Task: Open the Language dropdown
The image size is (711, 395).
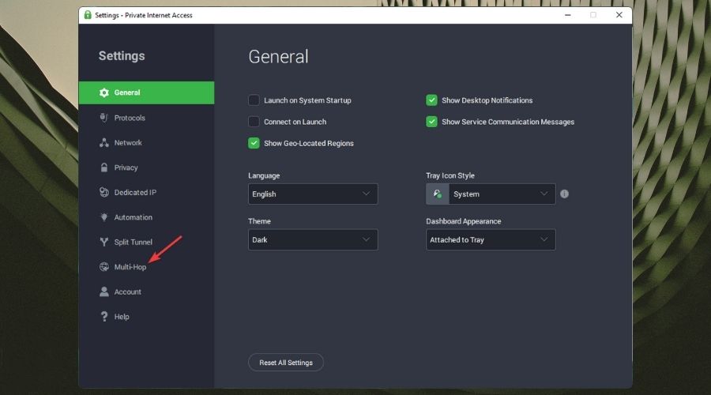Action: (313, 194)
